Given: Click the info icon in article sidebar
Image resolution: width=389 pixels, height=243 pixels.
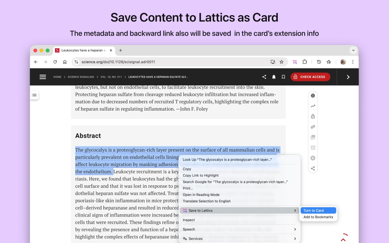Looking at the screenshot, I should click(313, 96).
